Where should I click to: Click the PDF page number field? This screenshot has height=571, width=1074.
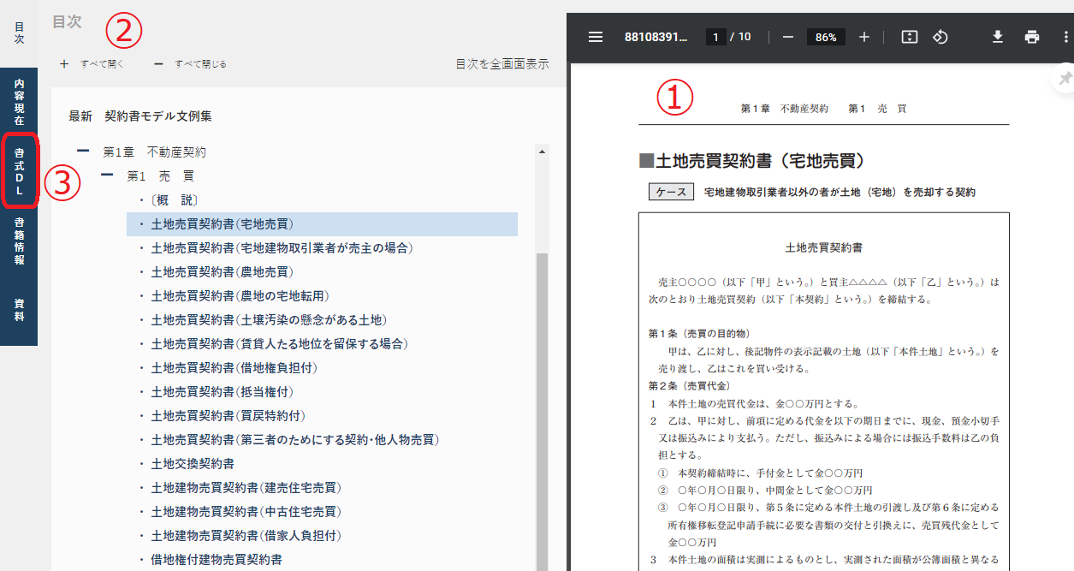(x=715, y=37)
